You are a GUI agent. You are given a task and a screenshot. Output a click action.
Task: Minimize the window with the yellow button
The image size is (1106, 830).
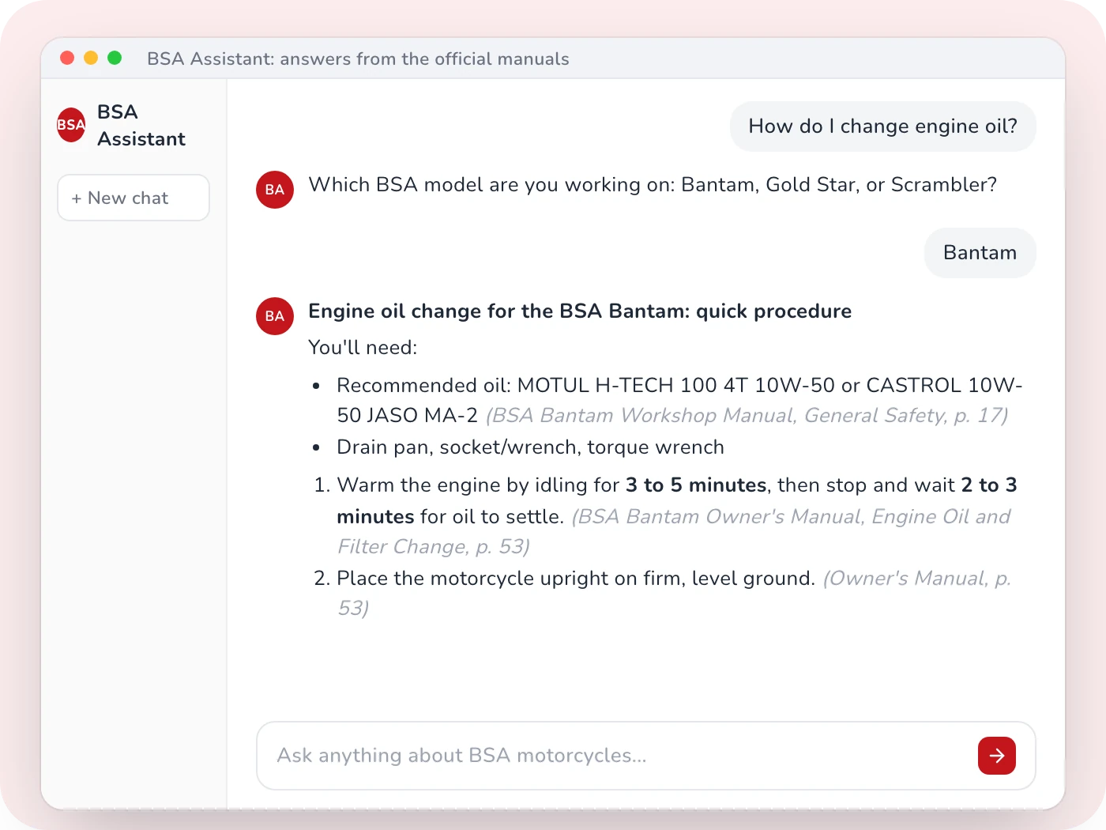(91, 58)
